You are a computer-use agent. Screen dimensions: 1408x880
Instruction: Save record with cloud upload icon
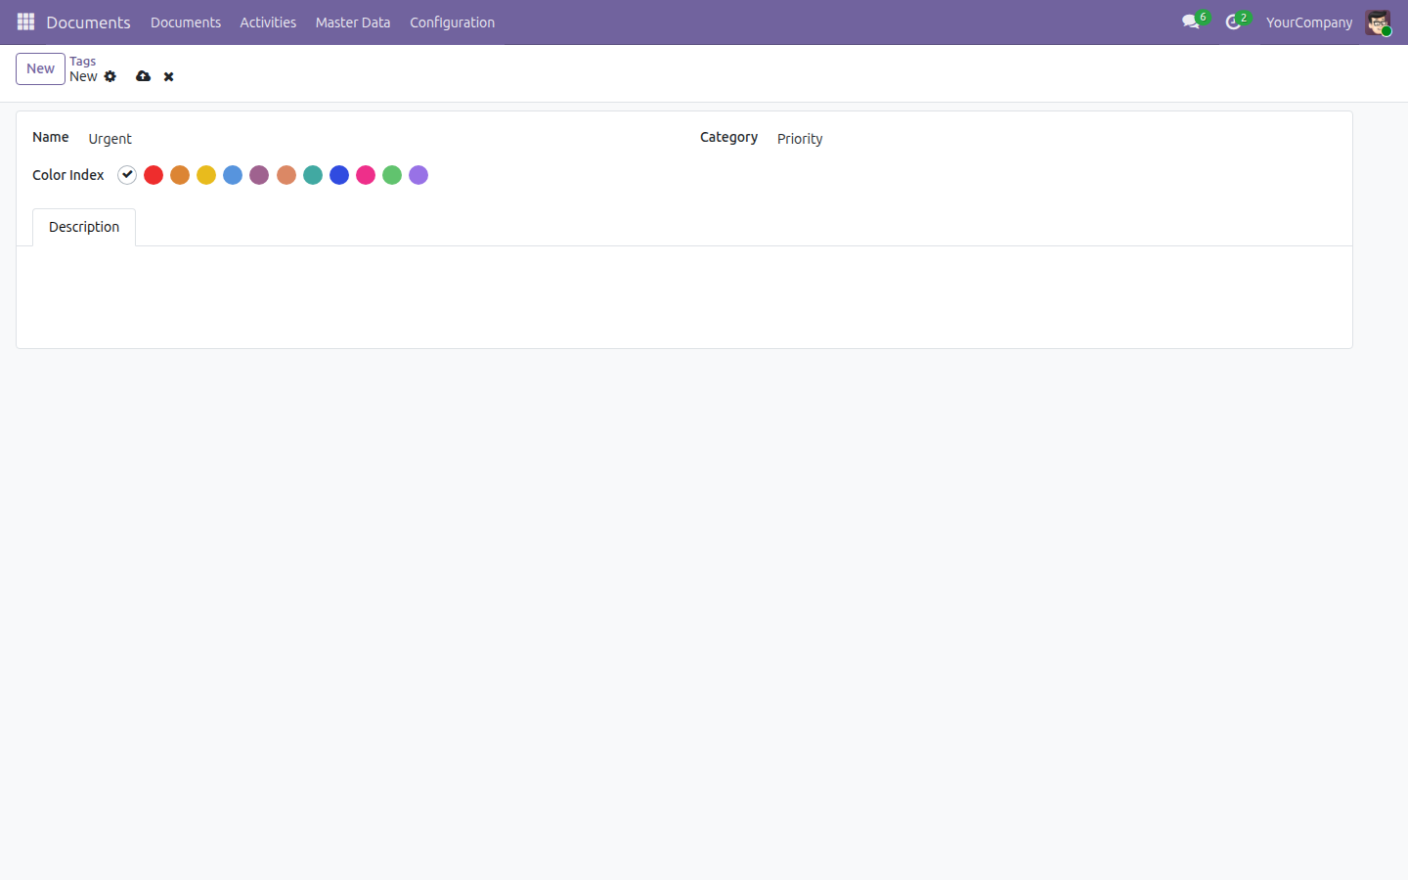coord(144,76)
